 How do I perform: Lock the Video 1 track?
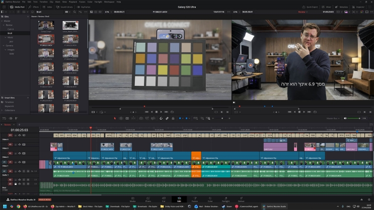point(16,162)
